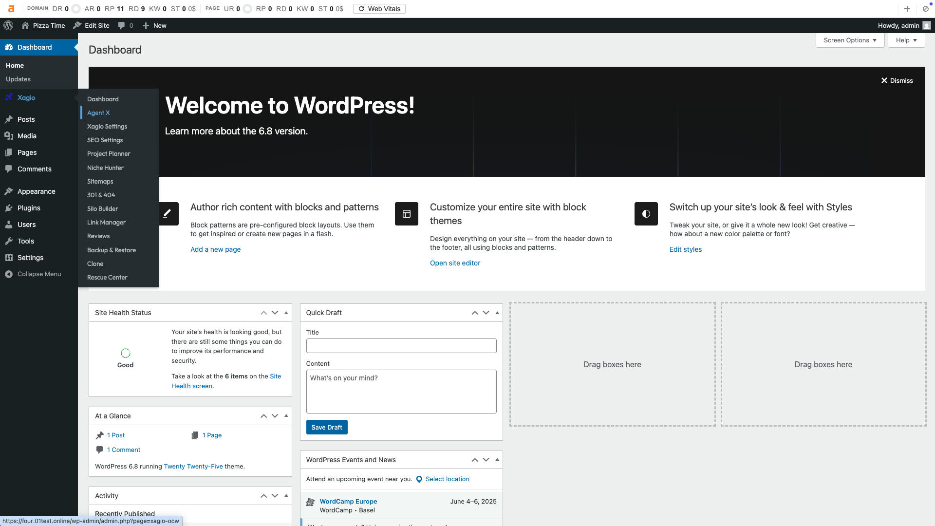Click the Collapse Menu arrow icon

9,274
